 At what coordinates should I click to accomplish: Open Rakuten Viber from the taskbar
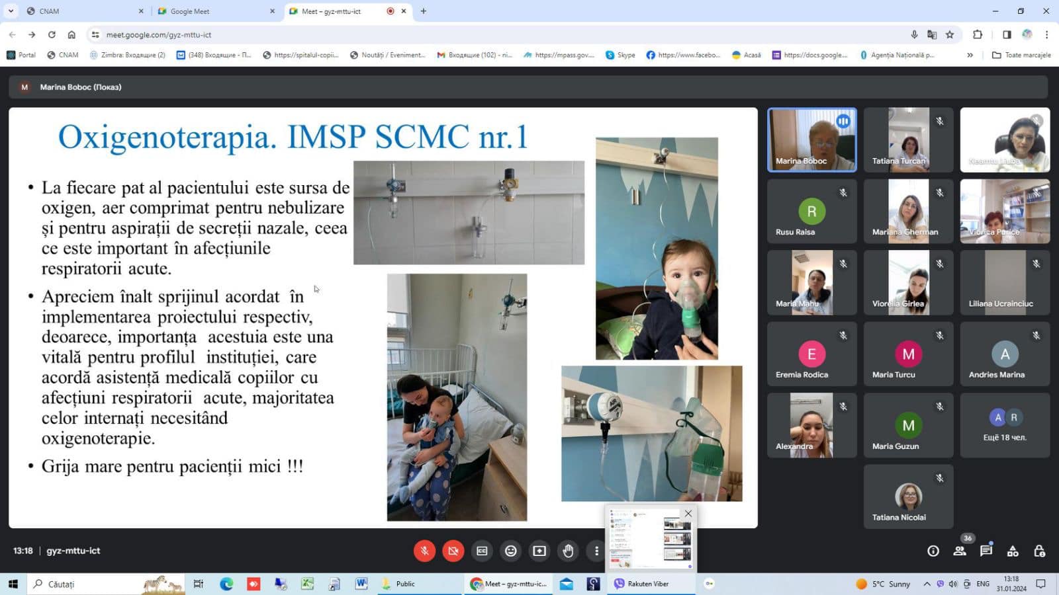pyautogui.click(x=641, y=584)
